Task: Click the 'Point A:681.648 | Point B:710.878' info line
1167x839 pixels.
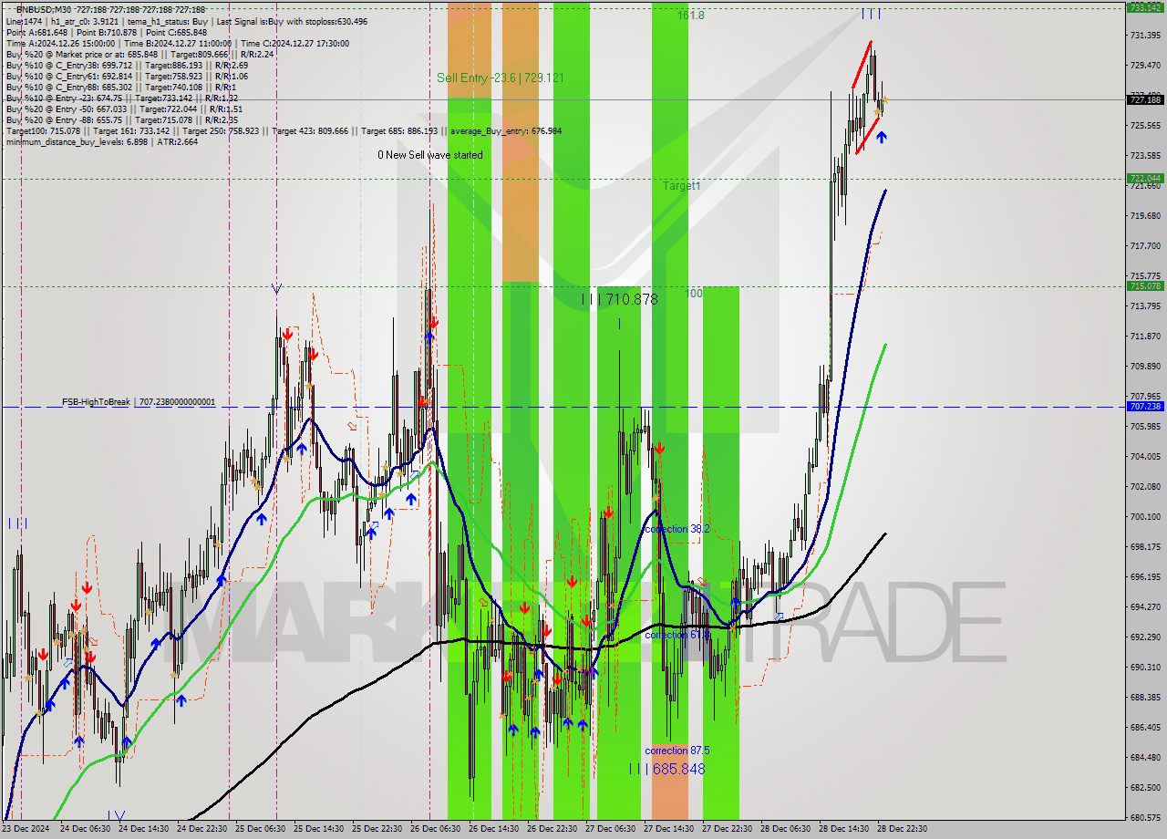Action: tap(107, 32)
